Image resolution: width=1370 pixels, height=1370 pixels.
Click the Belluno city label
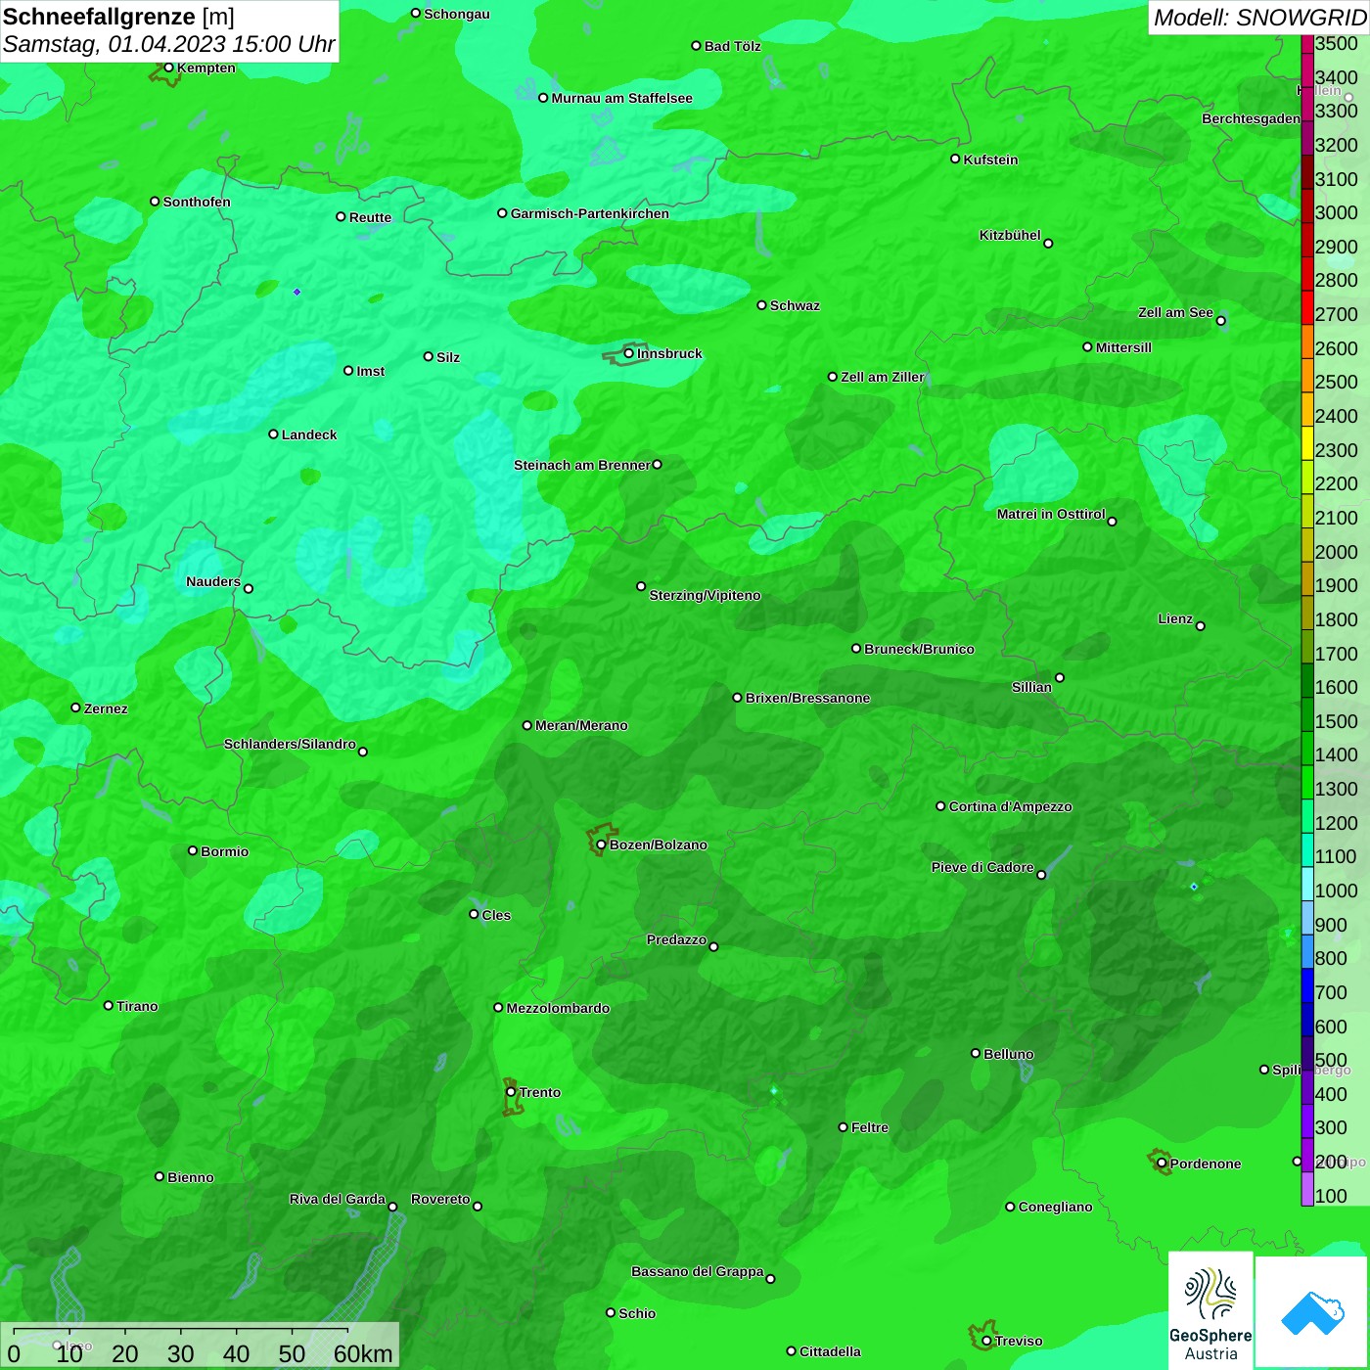coord(1008,1054)
